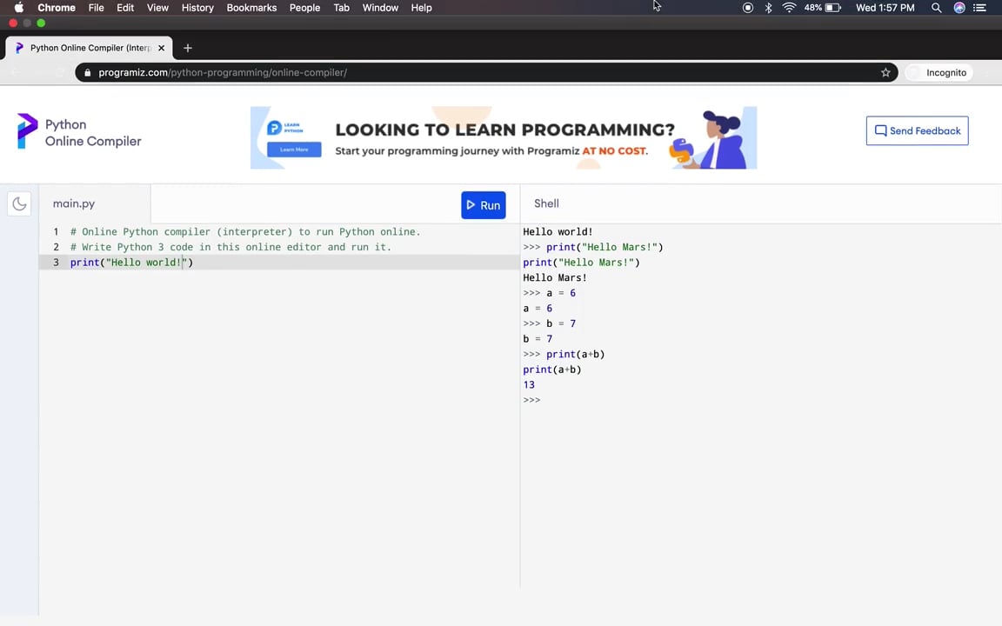Click the Incognito indicator

coord(939,73)
